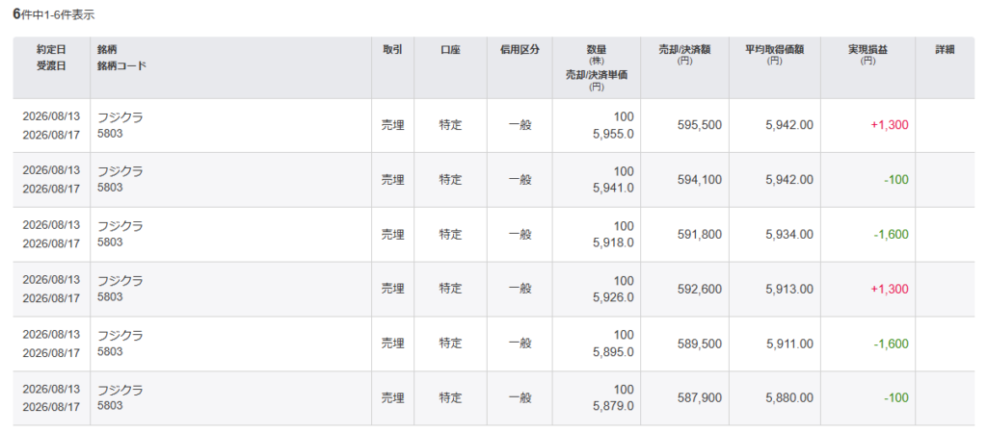Click the 5,934.00 average cost cell

tap(775, 235)
